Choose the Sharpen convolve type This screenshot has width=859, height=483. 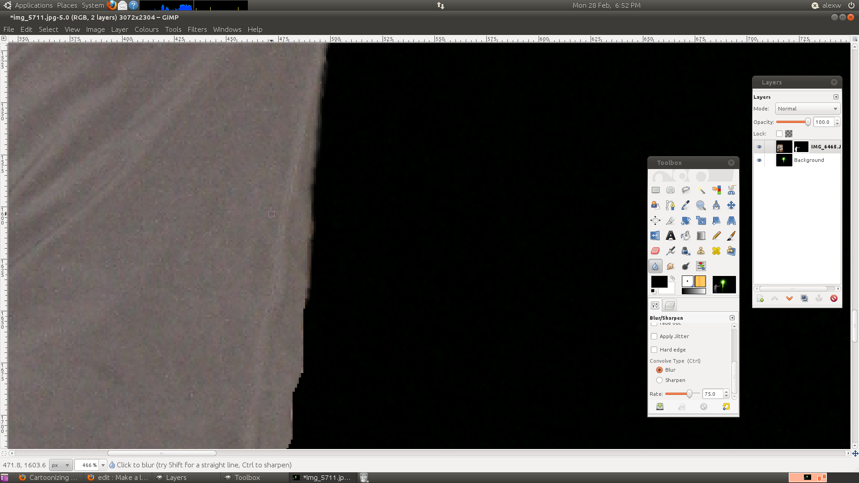click(659, 380)
